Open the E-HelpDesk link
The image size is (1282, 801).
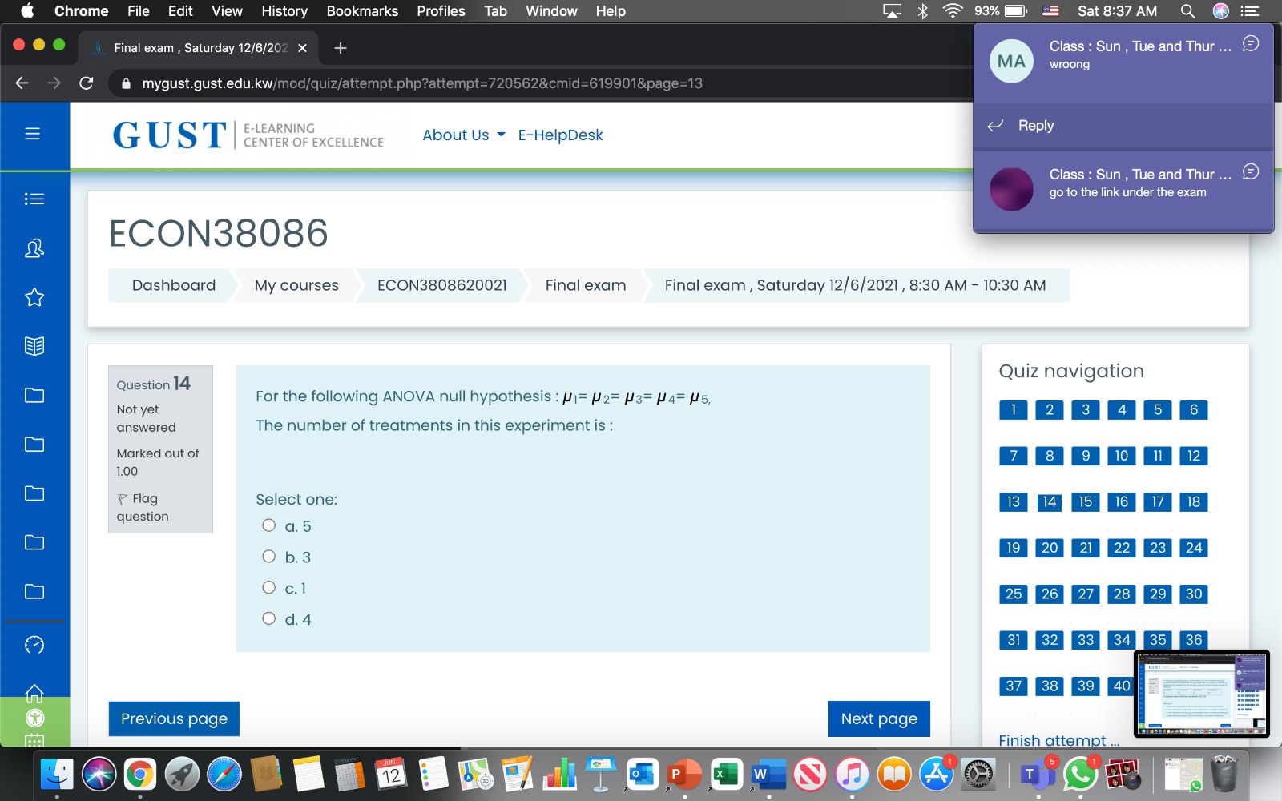[560, 135]
